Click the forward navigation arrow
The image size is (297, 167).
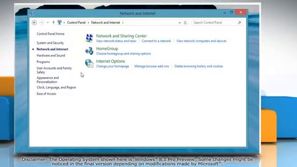pyautogui.click(x=42, y=23)
